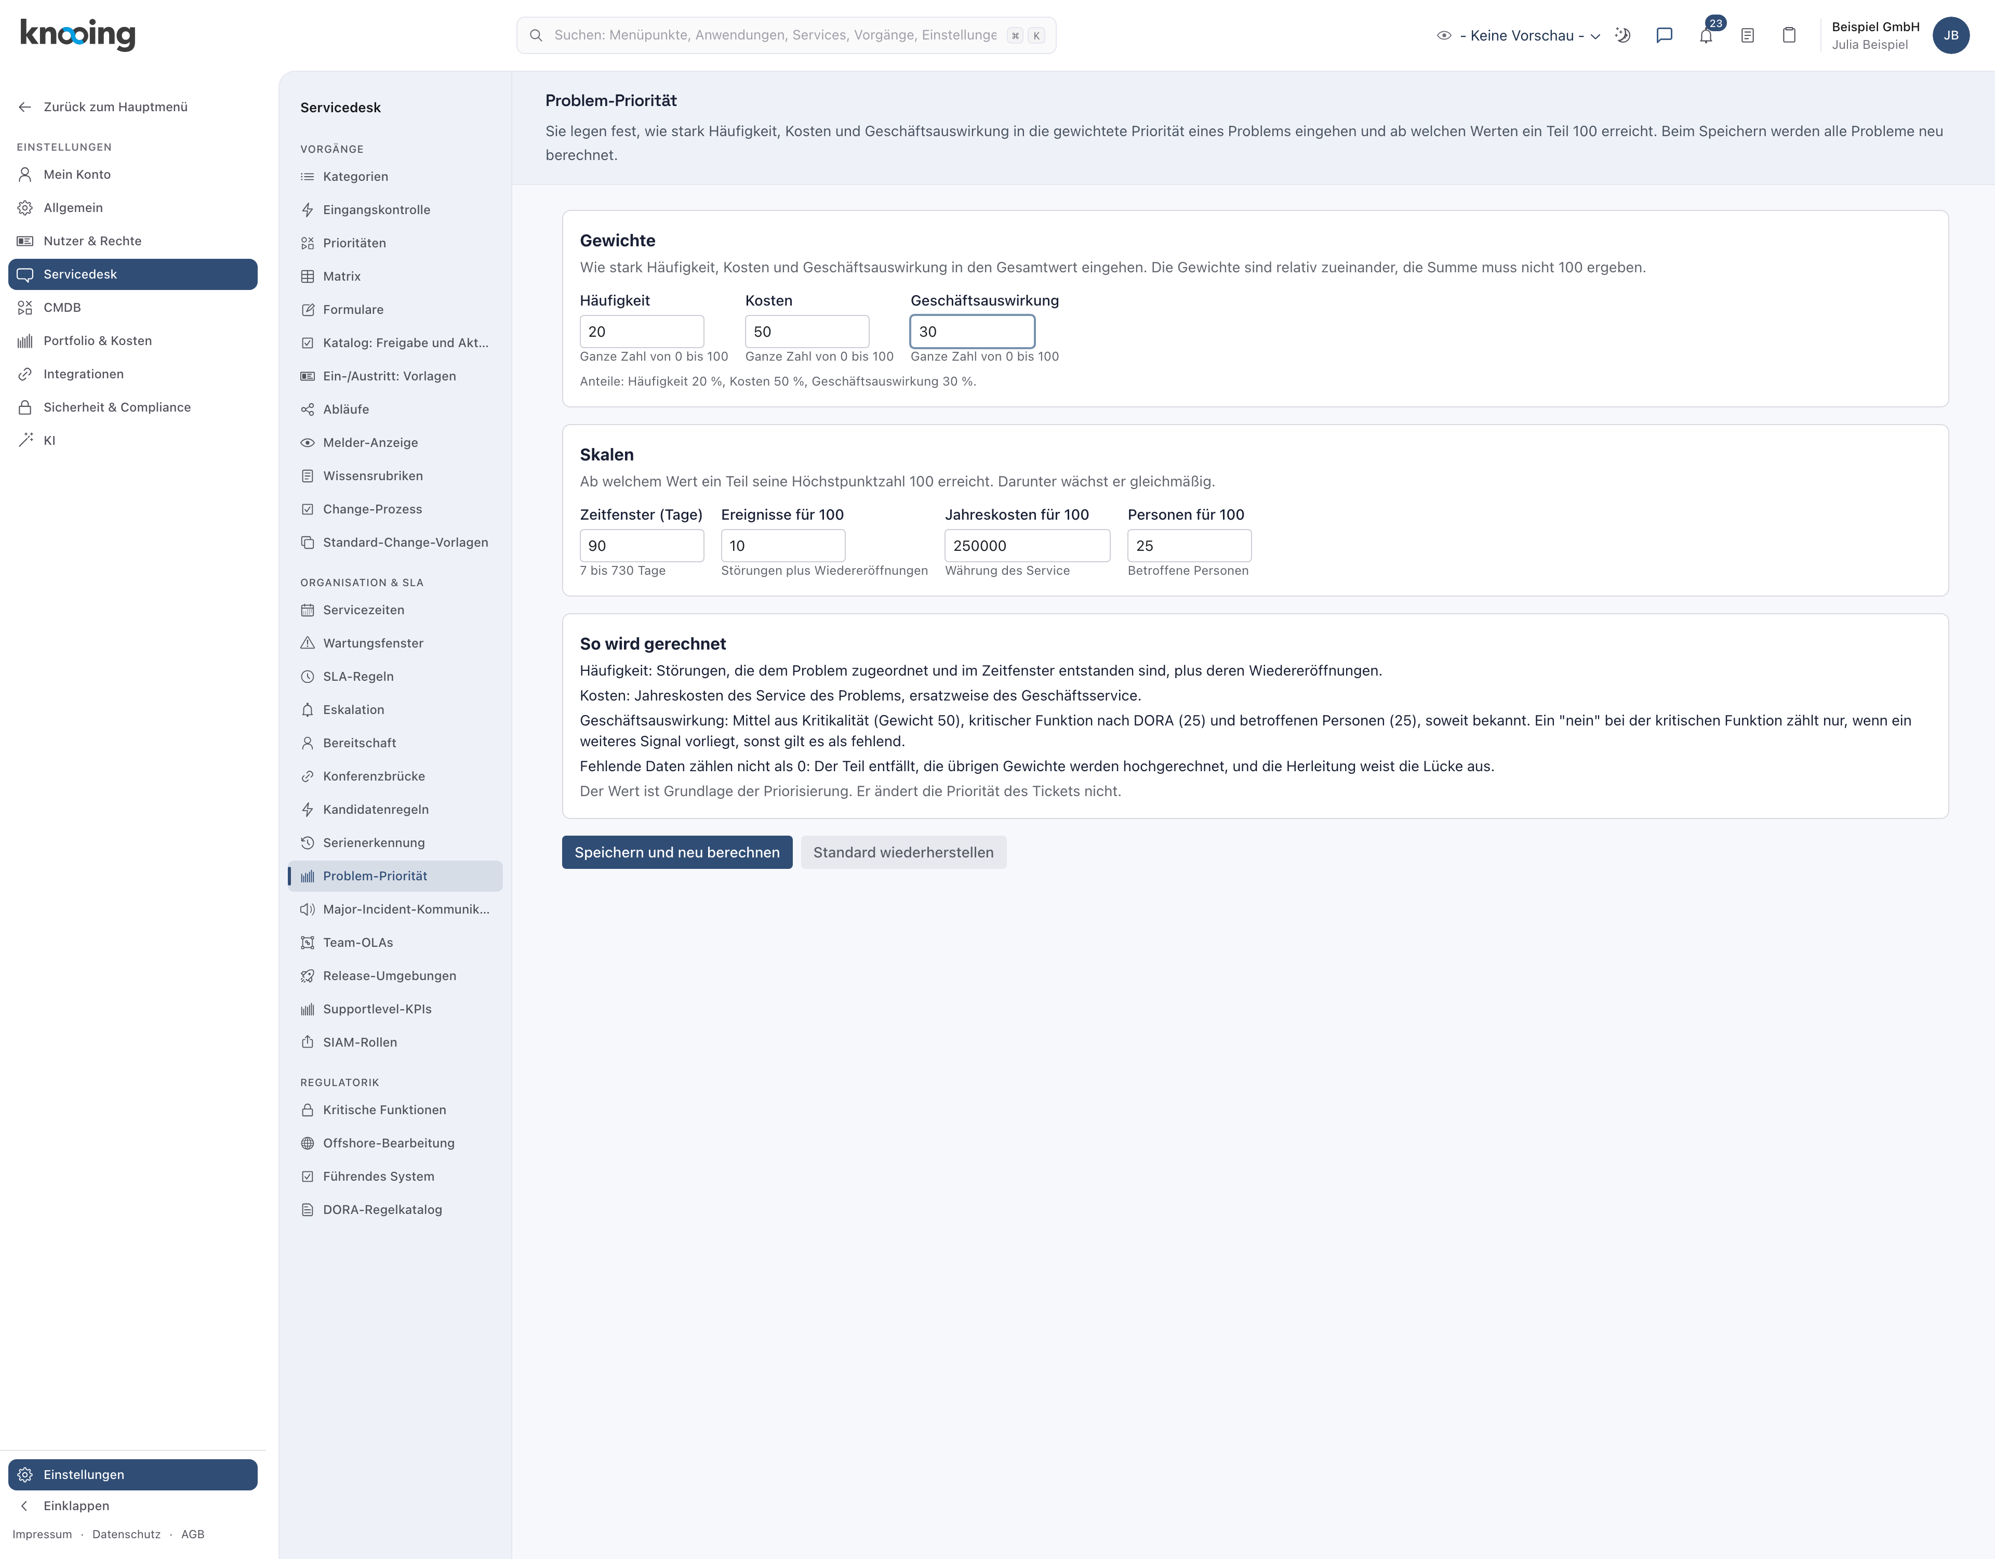Click the JB user avatar
1995x1559 pixels.
[1951, 36]
